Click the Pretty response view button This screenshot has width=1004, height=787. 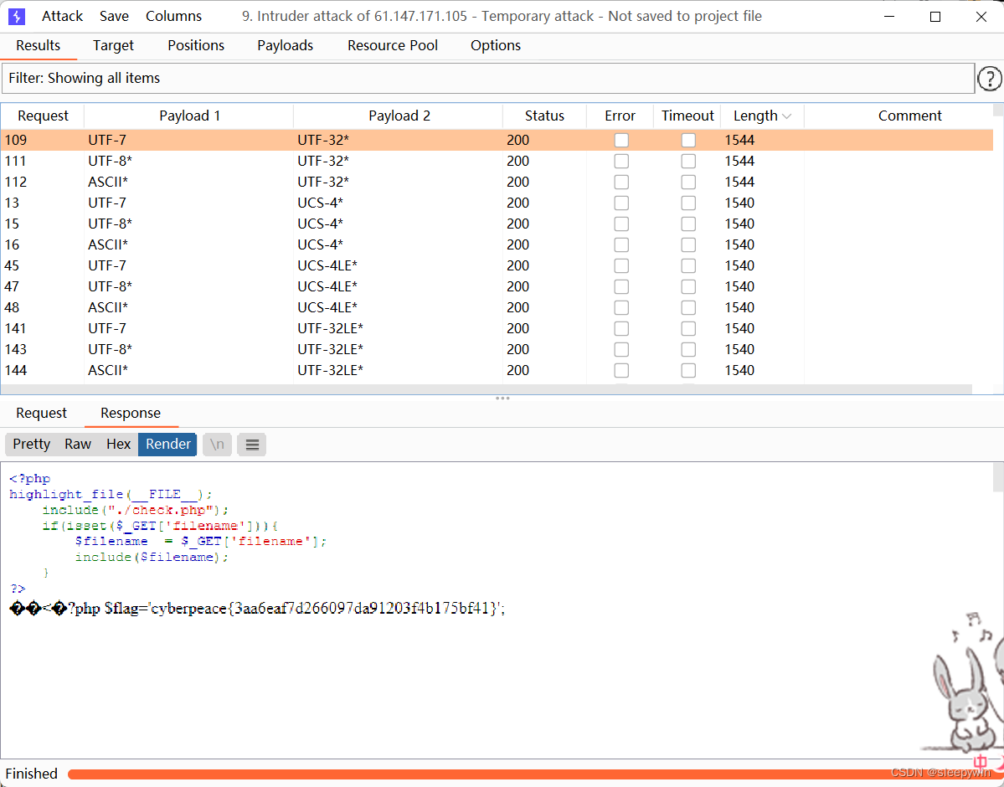30,444
